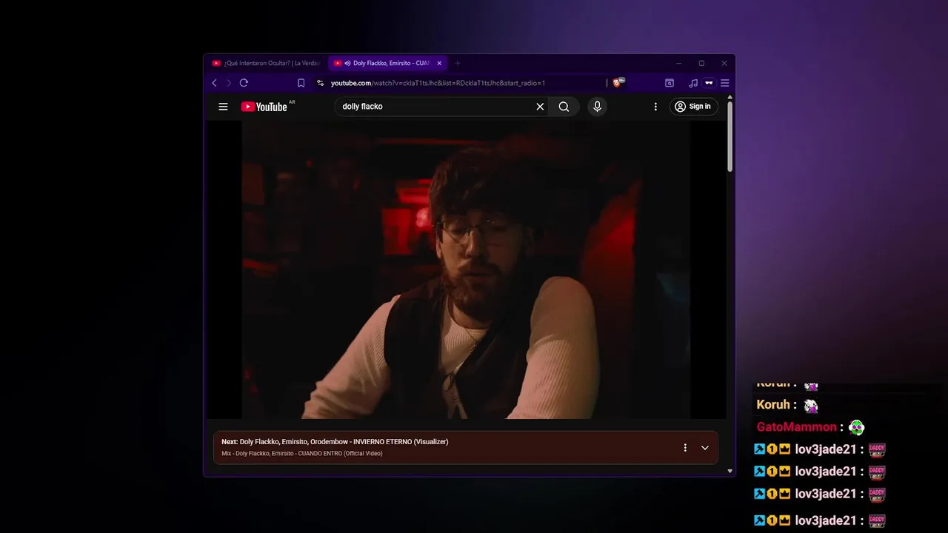Click the Sign in button
Screen dimensions: 948x533
tap(693, 107)
